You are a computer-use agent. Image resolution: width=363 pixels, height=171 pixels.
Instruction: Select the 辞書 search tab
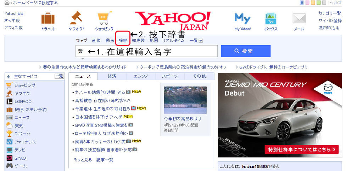pyautogui.click(x=123, y=41)
